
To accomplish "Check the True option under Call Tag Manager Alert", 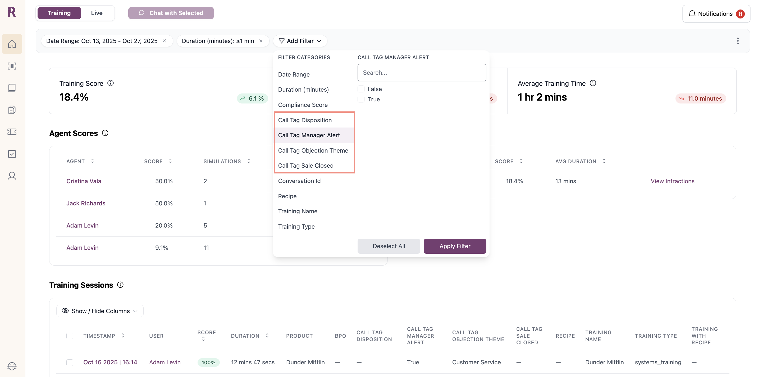I will pos(360,99).
